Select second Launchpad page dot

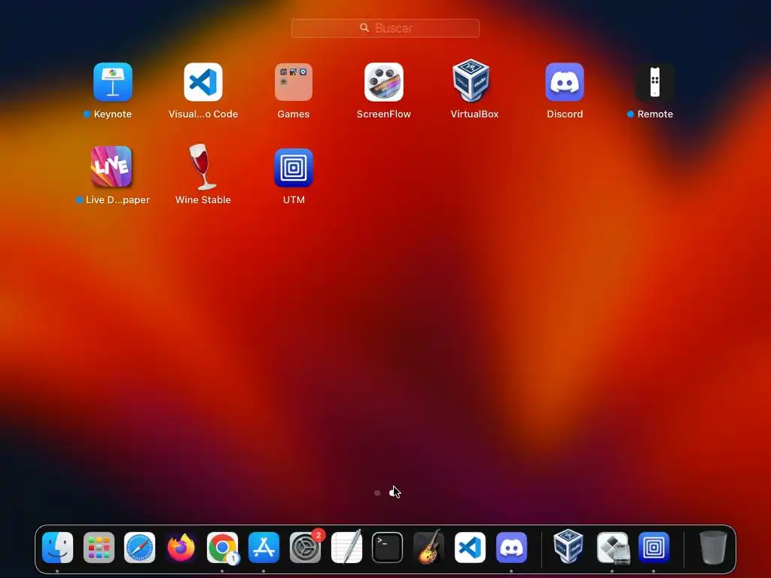click(392, 493)
